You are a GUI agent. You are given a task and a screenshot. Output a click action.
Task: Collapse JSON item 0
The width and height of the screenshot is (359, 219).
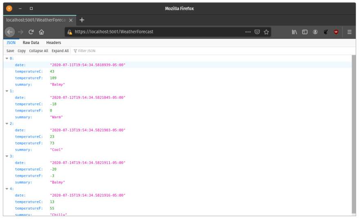point(7,59)
